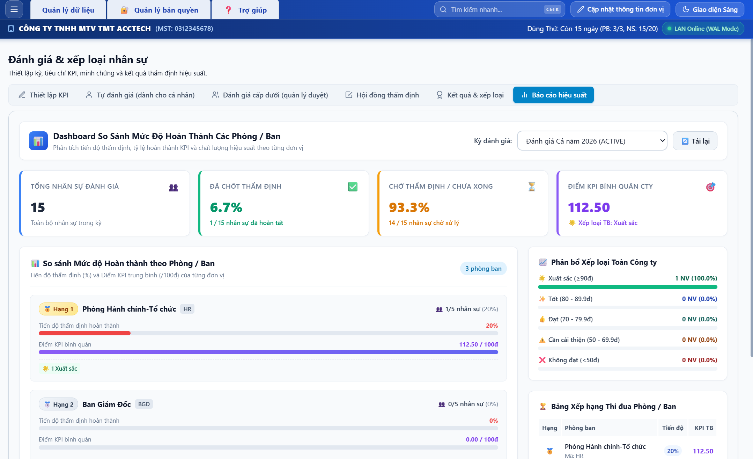753x459 pixels.
Task: Select the Hội đồng thẩm định tab
Action: 382,95
